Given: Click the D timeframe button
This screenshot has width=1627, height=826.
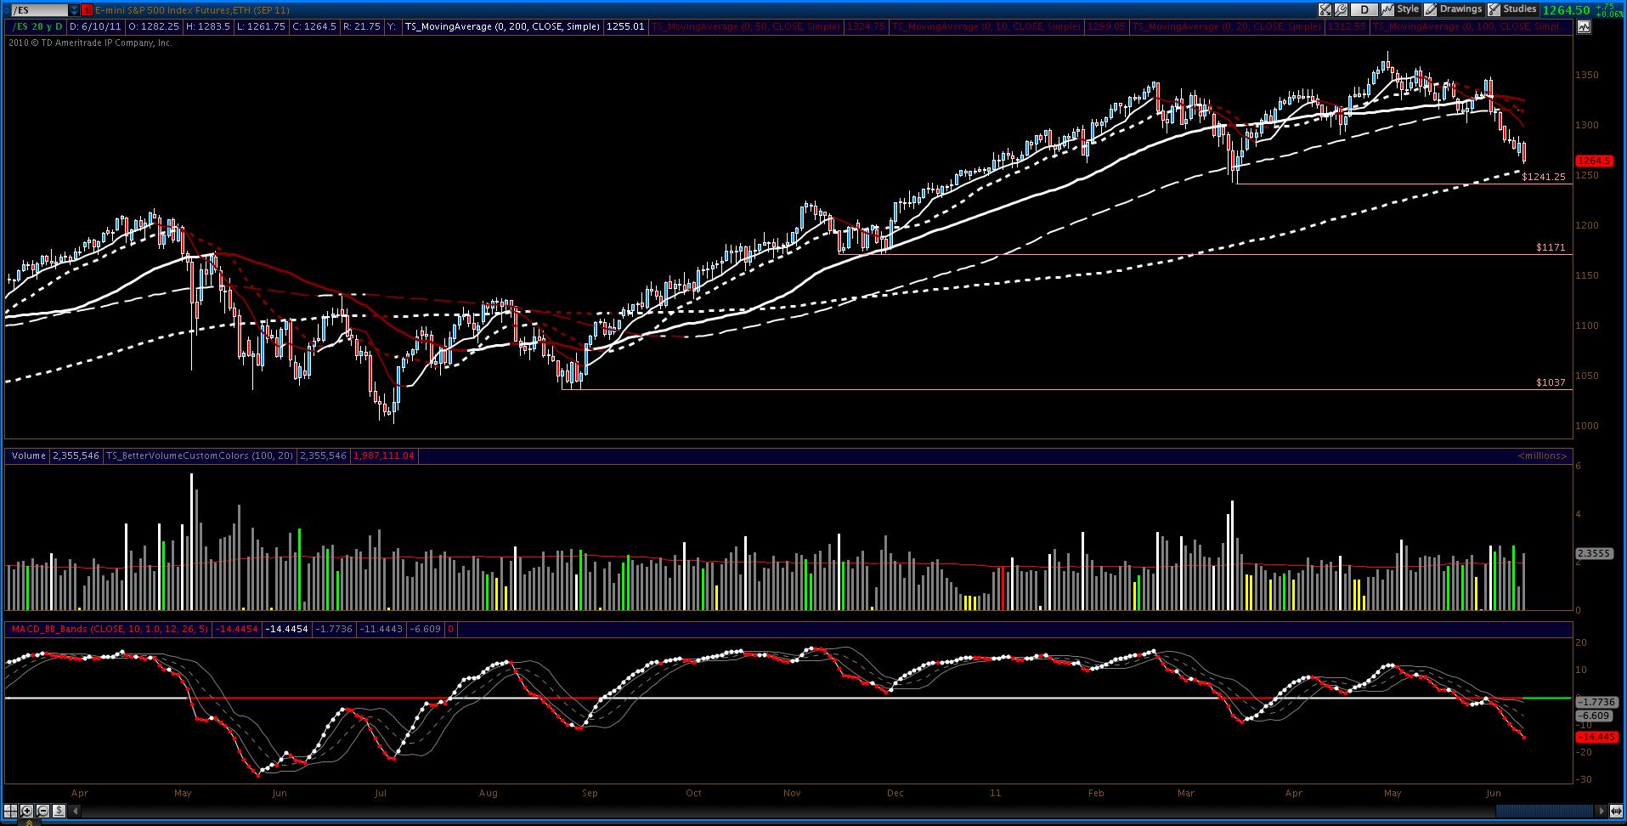Looking at the screenshot, I should 1364,10.
